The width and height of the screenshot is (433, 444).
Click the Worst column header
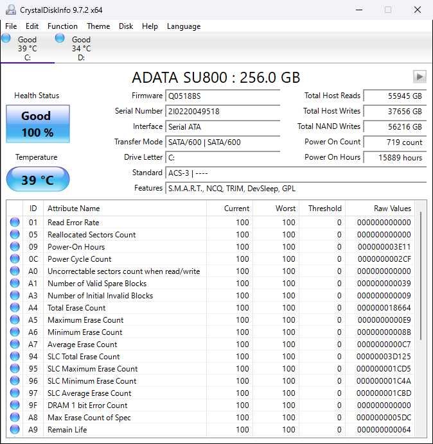point(276,209)
